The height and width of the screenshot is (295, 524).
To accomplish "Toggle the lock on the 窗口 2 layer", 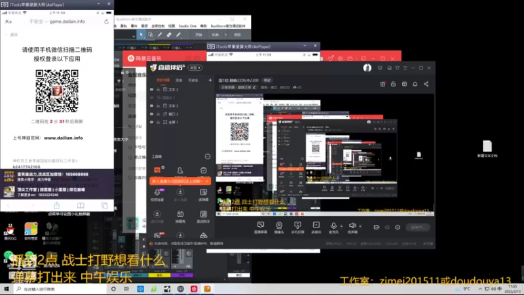I will [x=158, y=114].
